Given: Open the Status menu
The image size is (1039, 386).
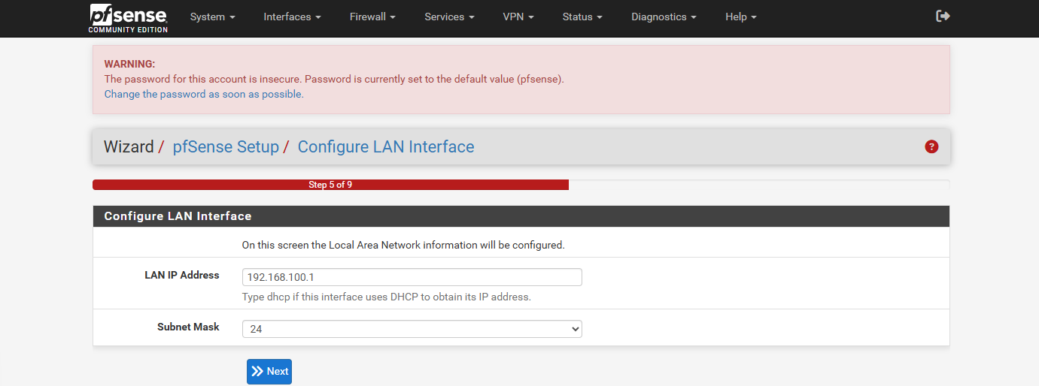Looking at the screenshot, I should click(582, 17).
